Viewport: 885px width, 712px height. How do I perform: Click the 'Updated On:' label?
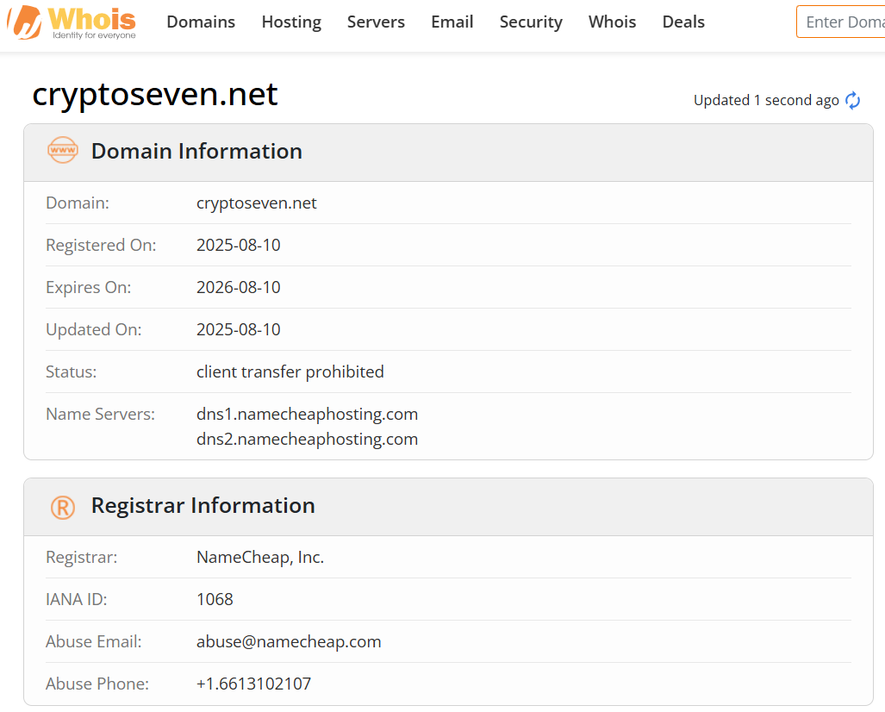click(x=94, y=330)
